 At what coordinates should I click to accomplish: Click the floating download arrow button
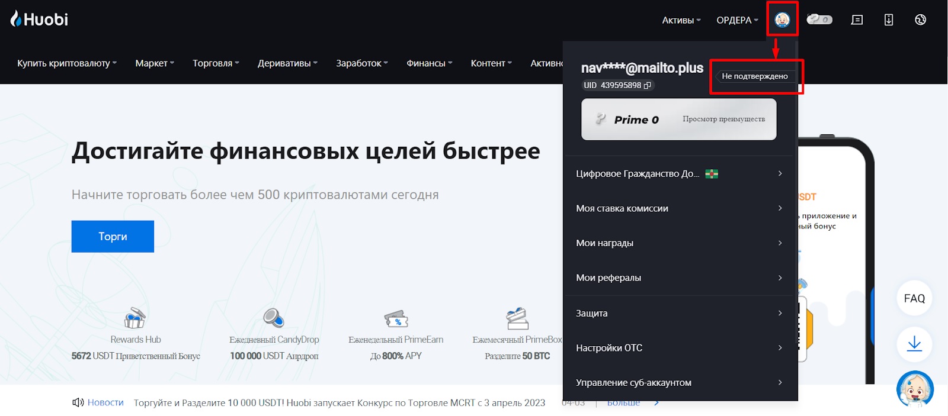pyautogui.click(x=914, y=344)
